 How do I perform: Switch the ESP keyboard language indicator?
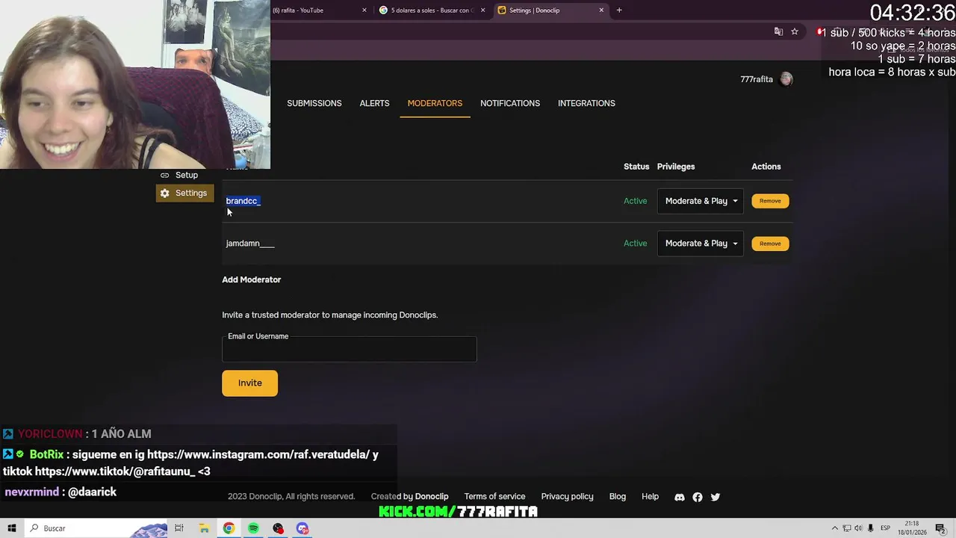pos(886,528)
